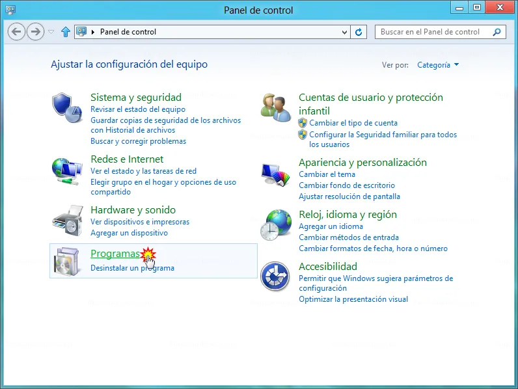The image size is (518, 389).
Task: Open Sistema y seguridad category
Action: [136, 98]
